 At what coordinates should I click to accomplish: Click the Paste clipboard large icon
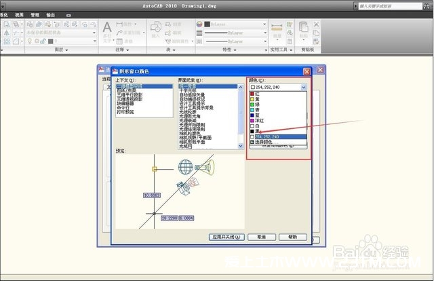click(304, 27)
